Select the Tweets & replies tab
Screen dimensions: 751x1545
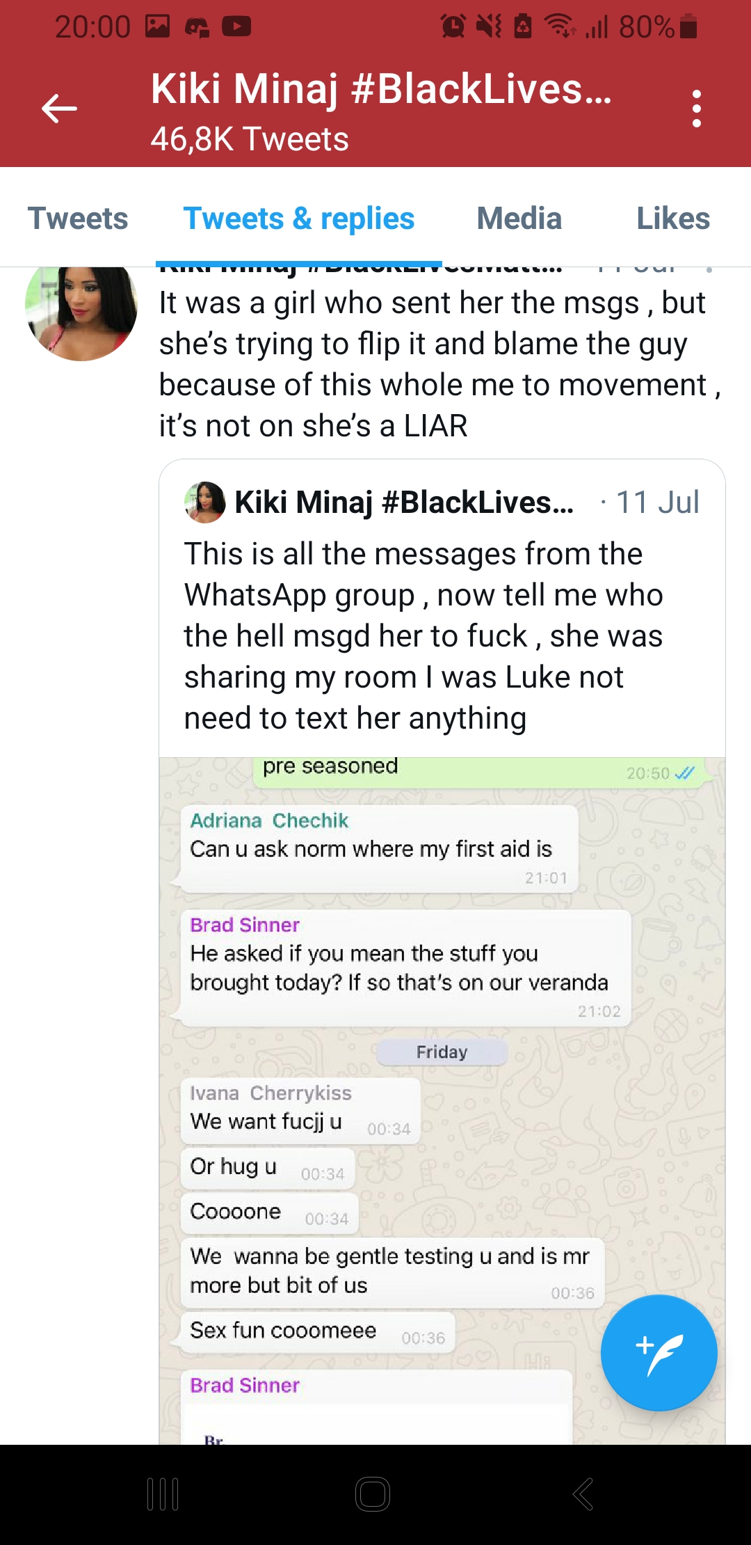pyautogui.click(x=299, y=219)
